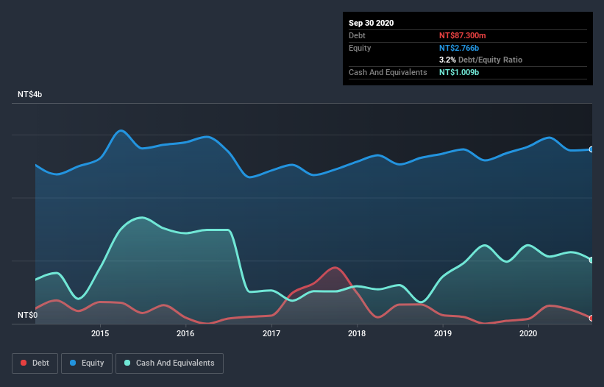Select the Cash And Equivalents endpoint marker on the teal line
Screen dimensions: 604x387
[591, 260]
